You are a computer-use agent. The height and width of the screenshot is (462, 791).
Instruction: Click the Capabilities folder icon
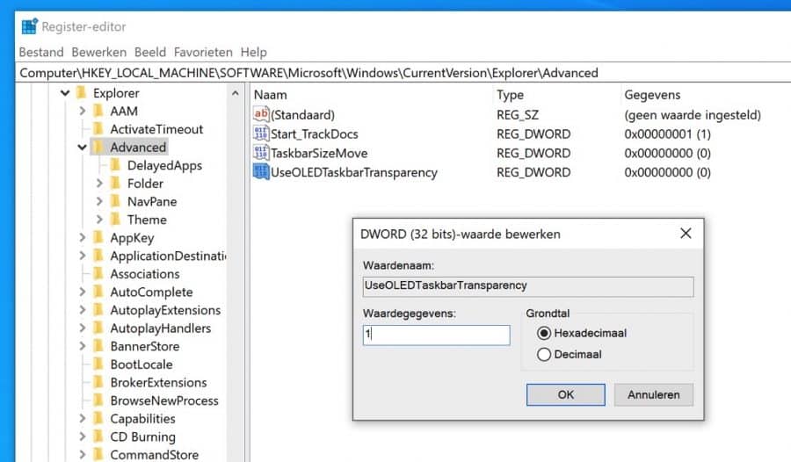(98, 419)
